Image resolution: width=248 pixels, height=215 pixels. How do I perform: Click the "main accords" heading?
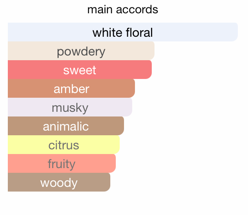(x=122, y=9)
